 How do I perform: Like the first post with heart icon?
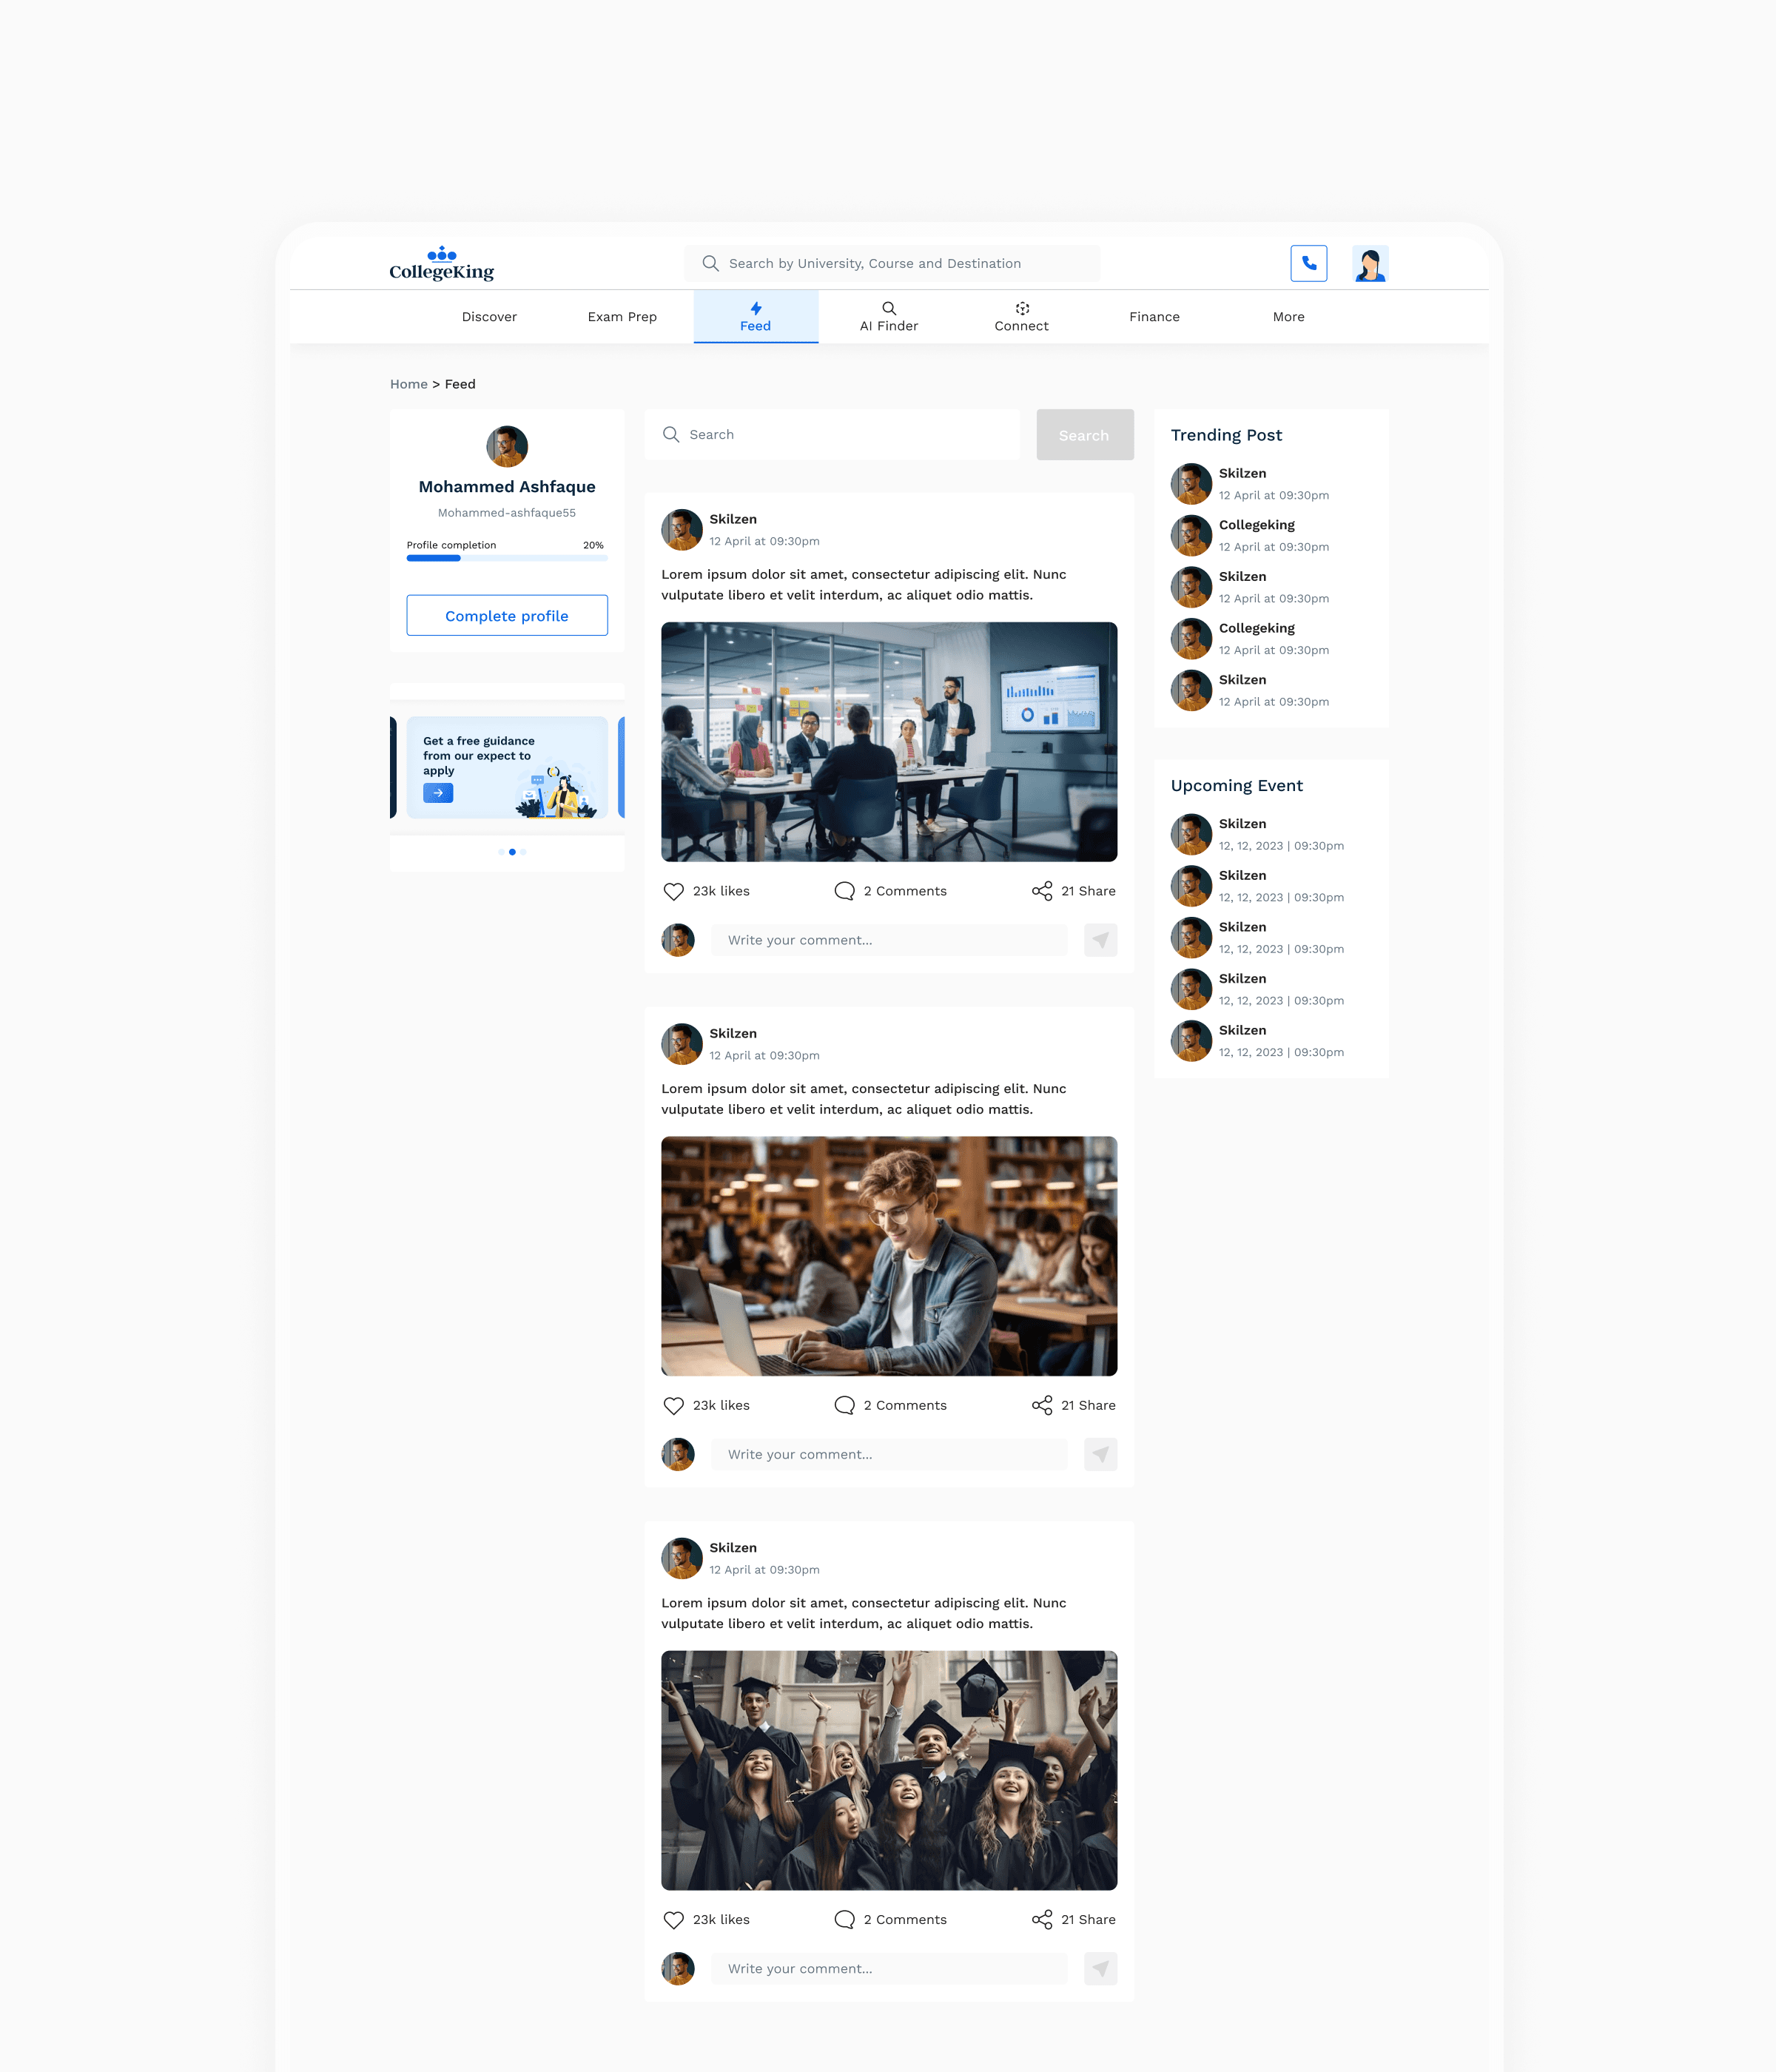[x=674, y=891]
